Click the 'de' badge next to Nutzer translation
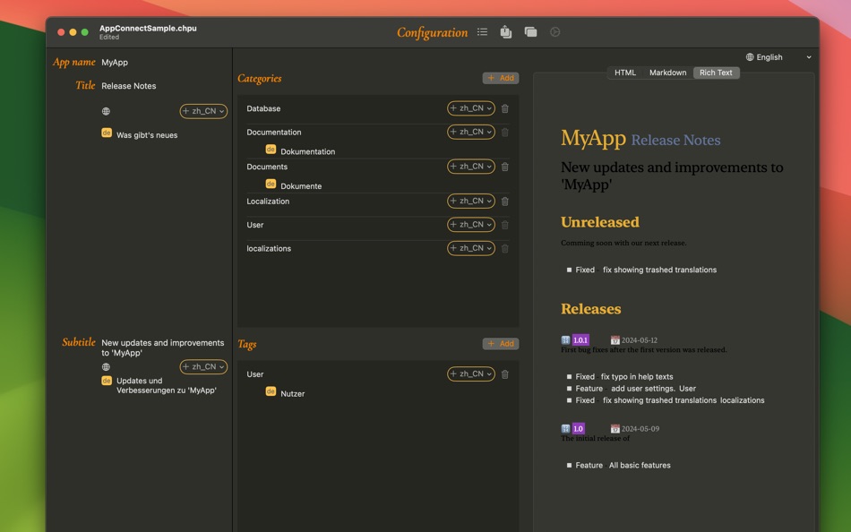 click(269, 390)
